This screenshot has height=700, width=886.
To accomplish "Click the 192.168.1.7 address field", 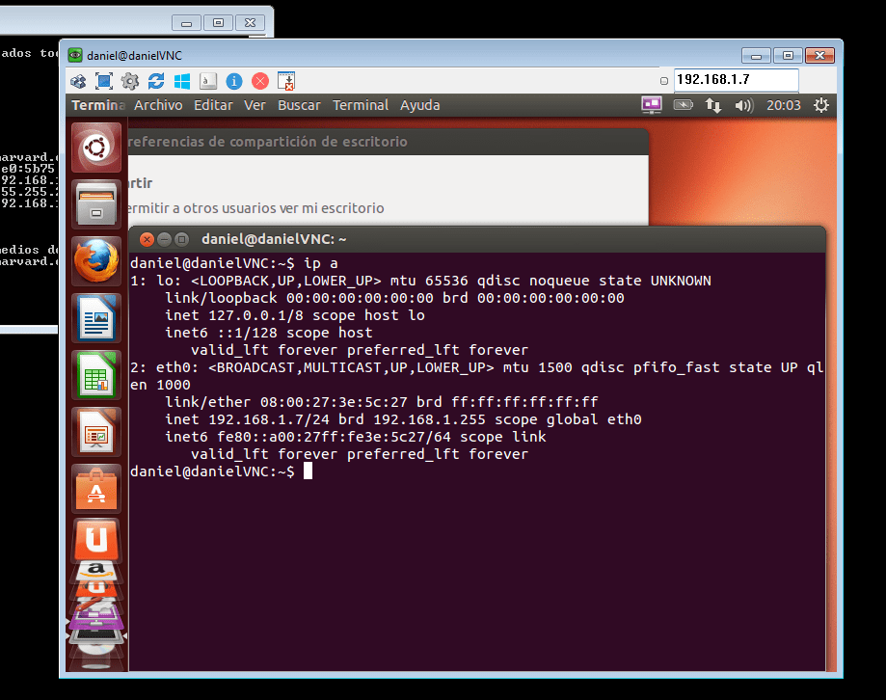I will tap(736, 80).
